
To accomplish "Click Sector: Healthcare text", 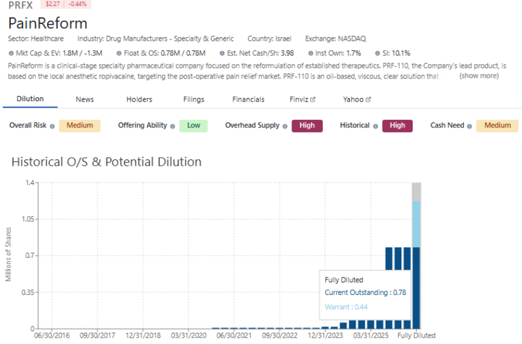I will (x=36, y=38).
